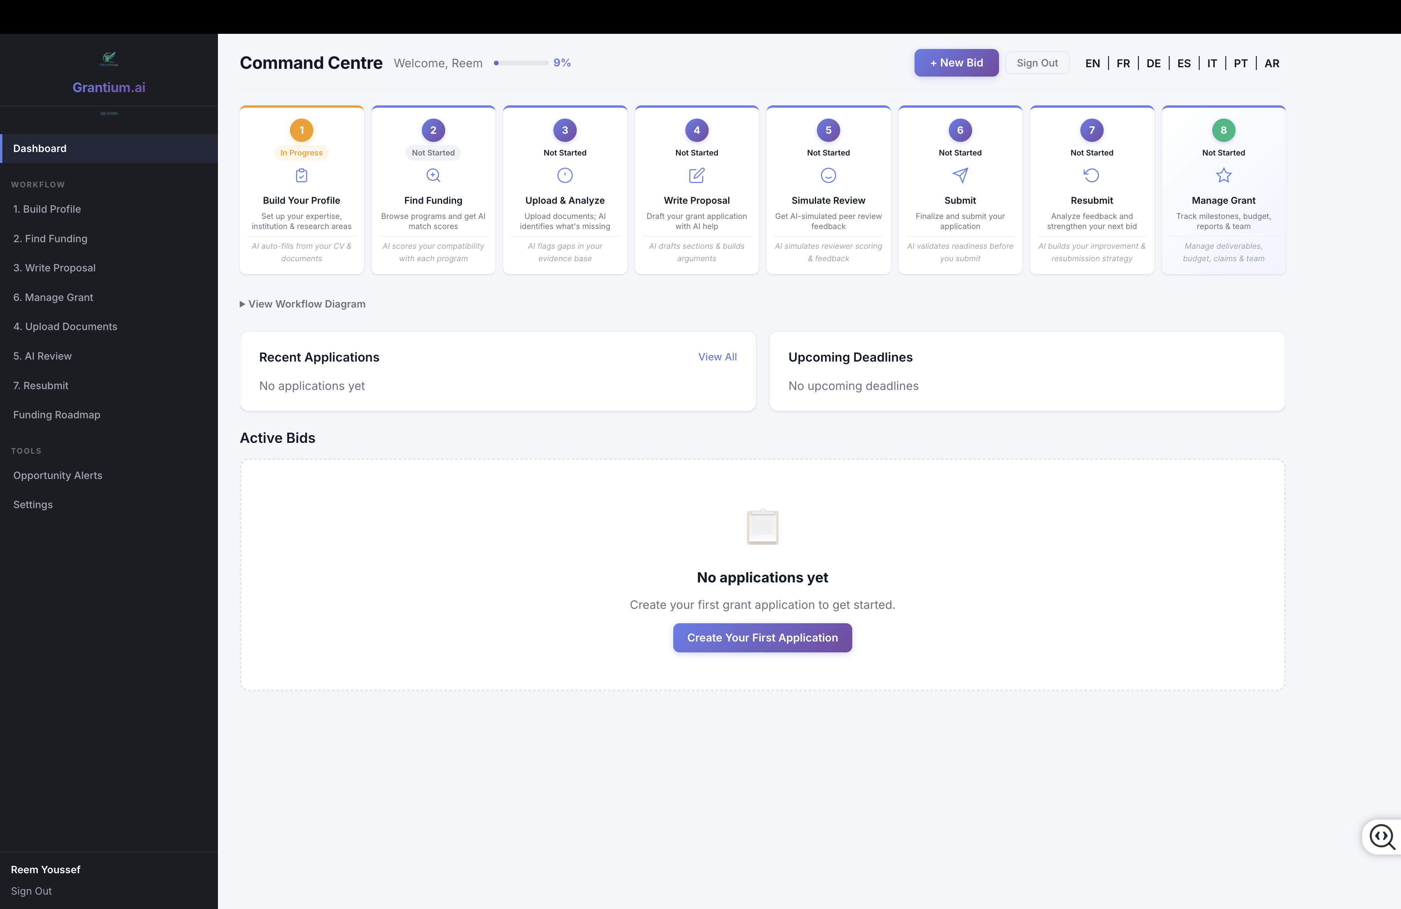Click the Manage Grant star icon
This screenshot has width=1401, height=909.
(x=1223, y=175)
